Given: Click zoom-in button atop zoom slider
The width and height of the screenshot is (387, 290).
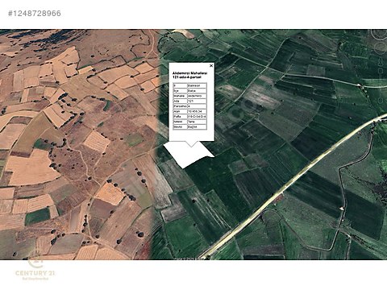Looking at the screenshot, I should coord(381,70).
